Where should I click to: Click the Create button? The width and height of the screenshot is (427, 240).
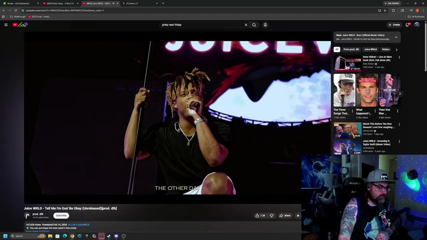(394, 25)
